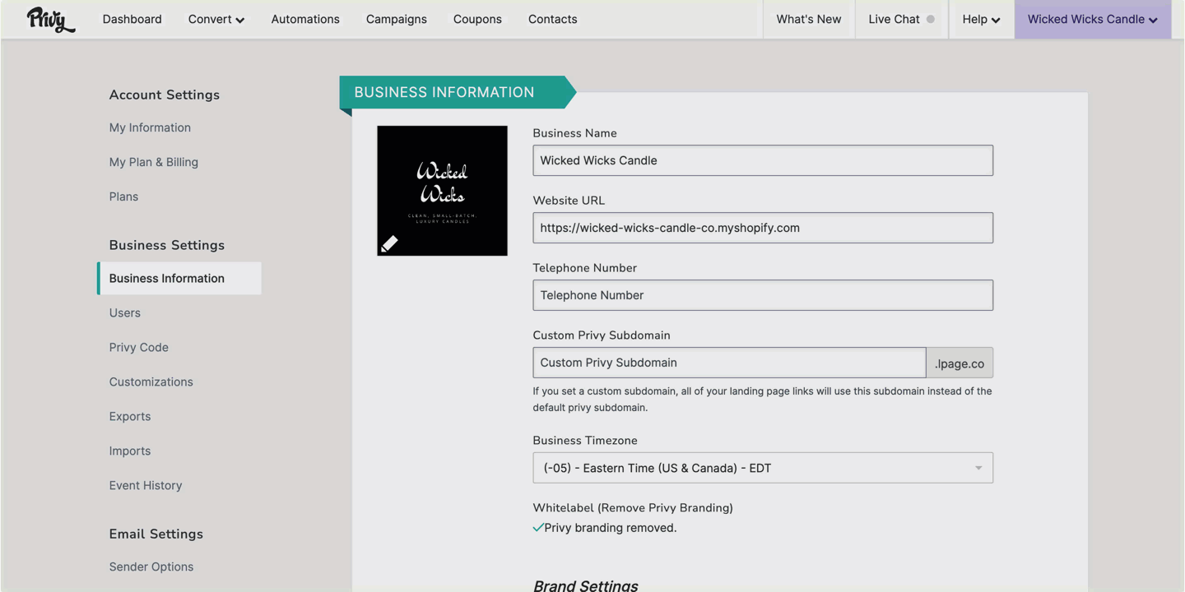Screen dimensions: 1185x592
Task: Open the Wicked Wicks Candle account menu
Action: (x=1092, y=19)
